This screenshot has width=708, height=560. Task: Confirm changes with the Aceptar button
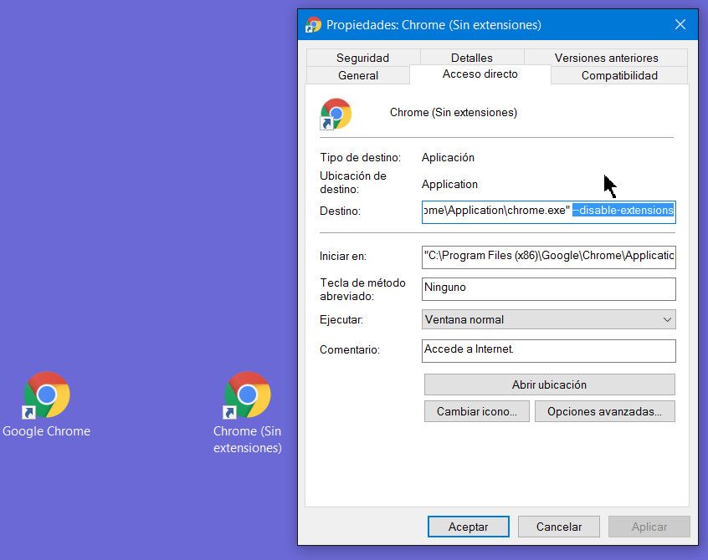tap(468, 527)
